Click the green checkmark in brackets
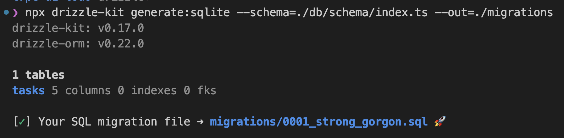 coord(22,122)
